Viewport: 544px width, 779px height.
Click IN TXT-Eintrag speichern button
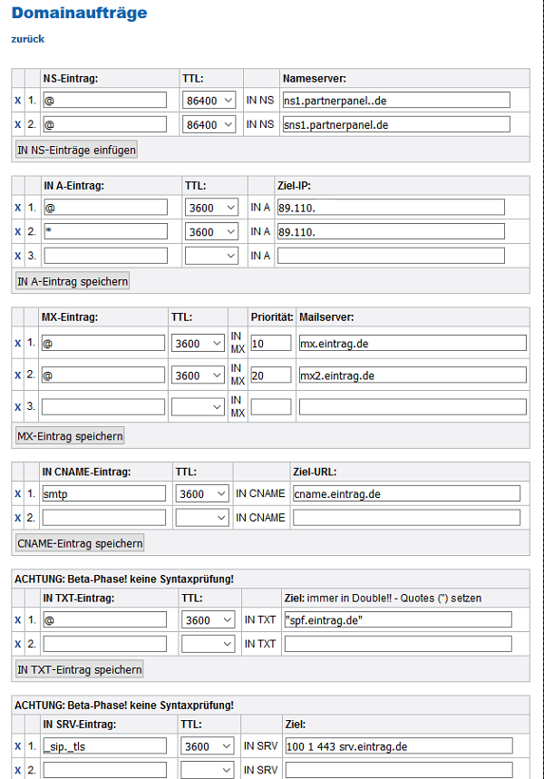coord(80,669)
